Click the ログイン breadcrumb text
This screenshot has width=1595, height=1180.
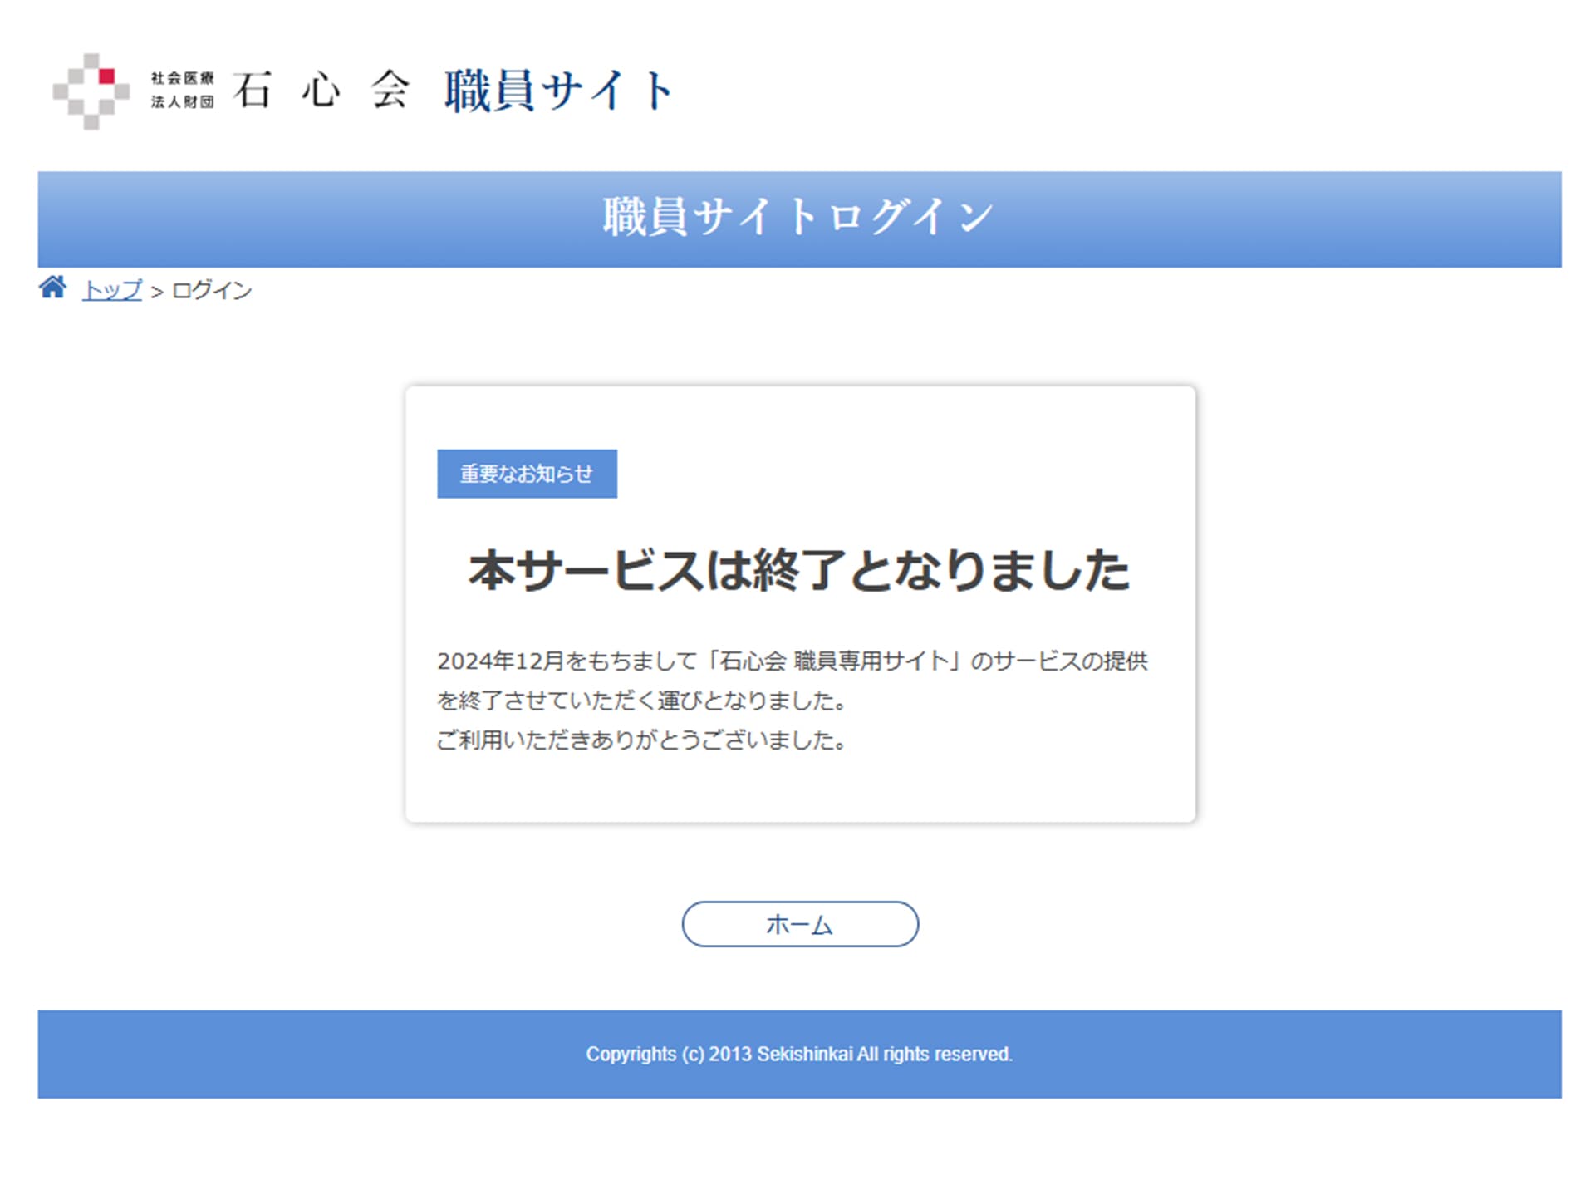[212, 290]
